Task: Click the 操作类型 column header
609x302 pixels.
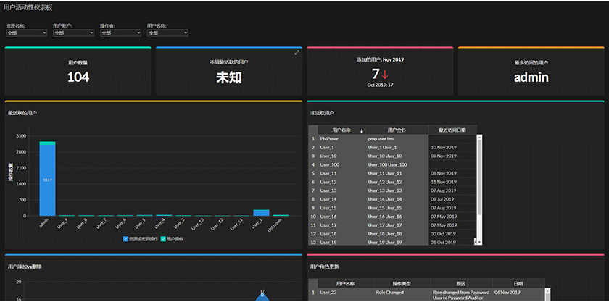Action: (402, 283)
